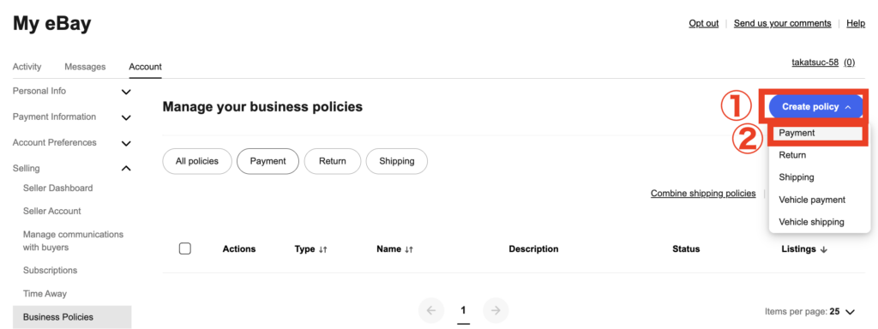Viewport: 878px width, 329px height.
Task: Filter by All policies
Action: click(x=197, y=161)
